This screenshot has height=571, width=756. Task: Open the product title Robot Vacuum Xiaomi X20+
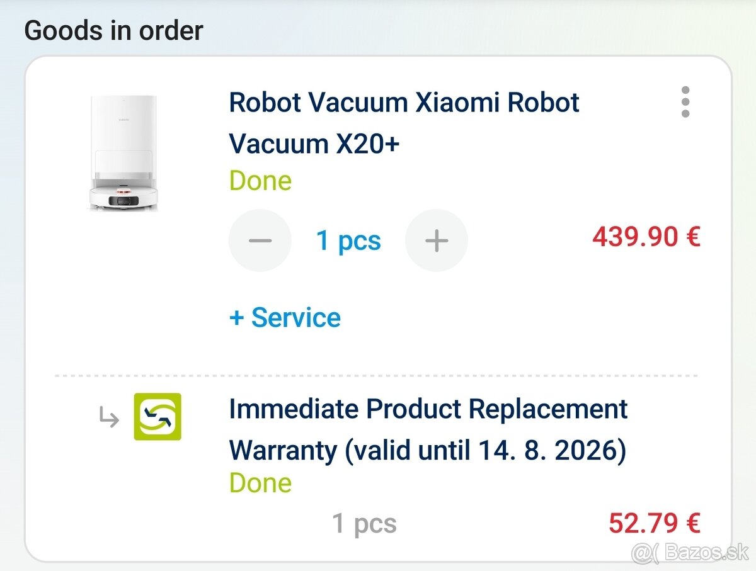tap(404, 123)
